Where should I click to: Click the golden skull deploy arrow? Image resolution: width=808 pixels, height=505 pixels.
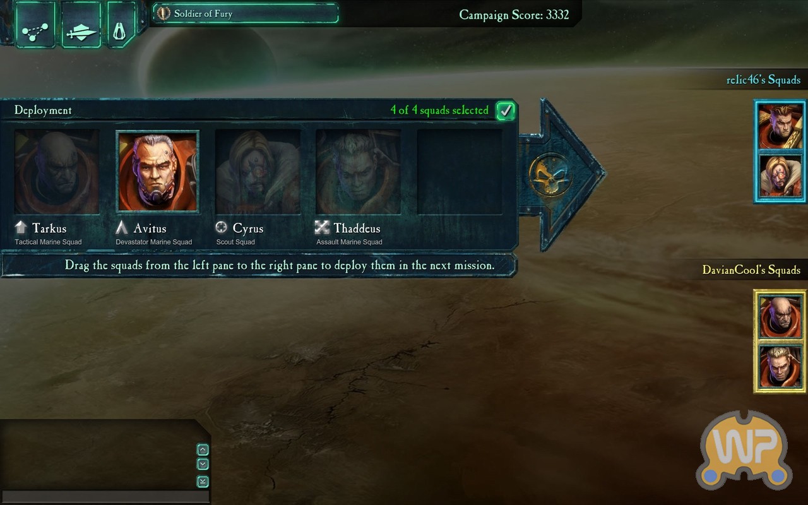(550, 174)
